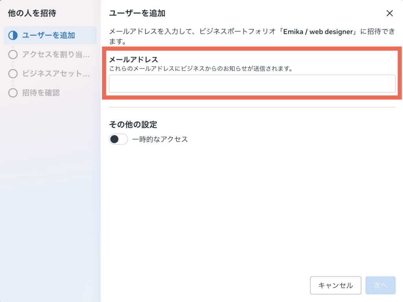Click the bold メールアドレス field label
This screenshot has height=302, width=403.
point(133,60)
